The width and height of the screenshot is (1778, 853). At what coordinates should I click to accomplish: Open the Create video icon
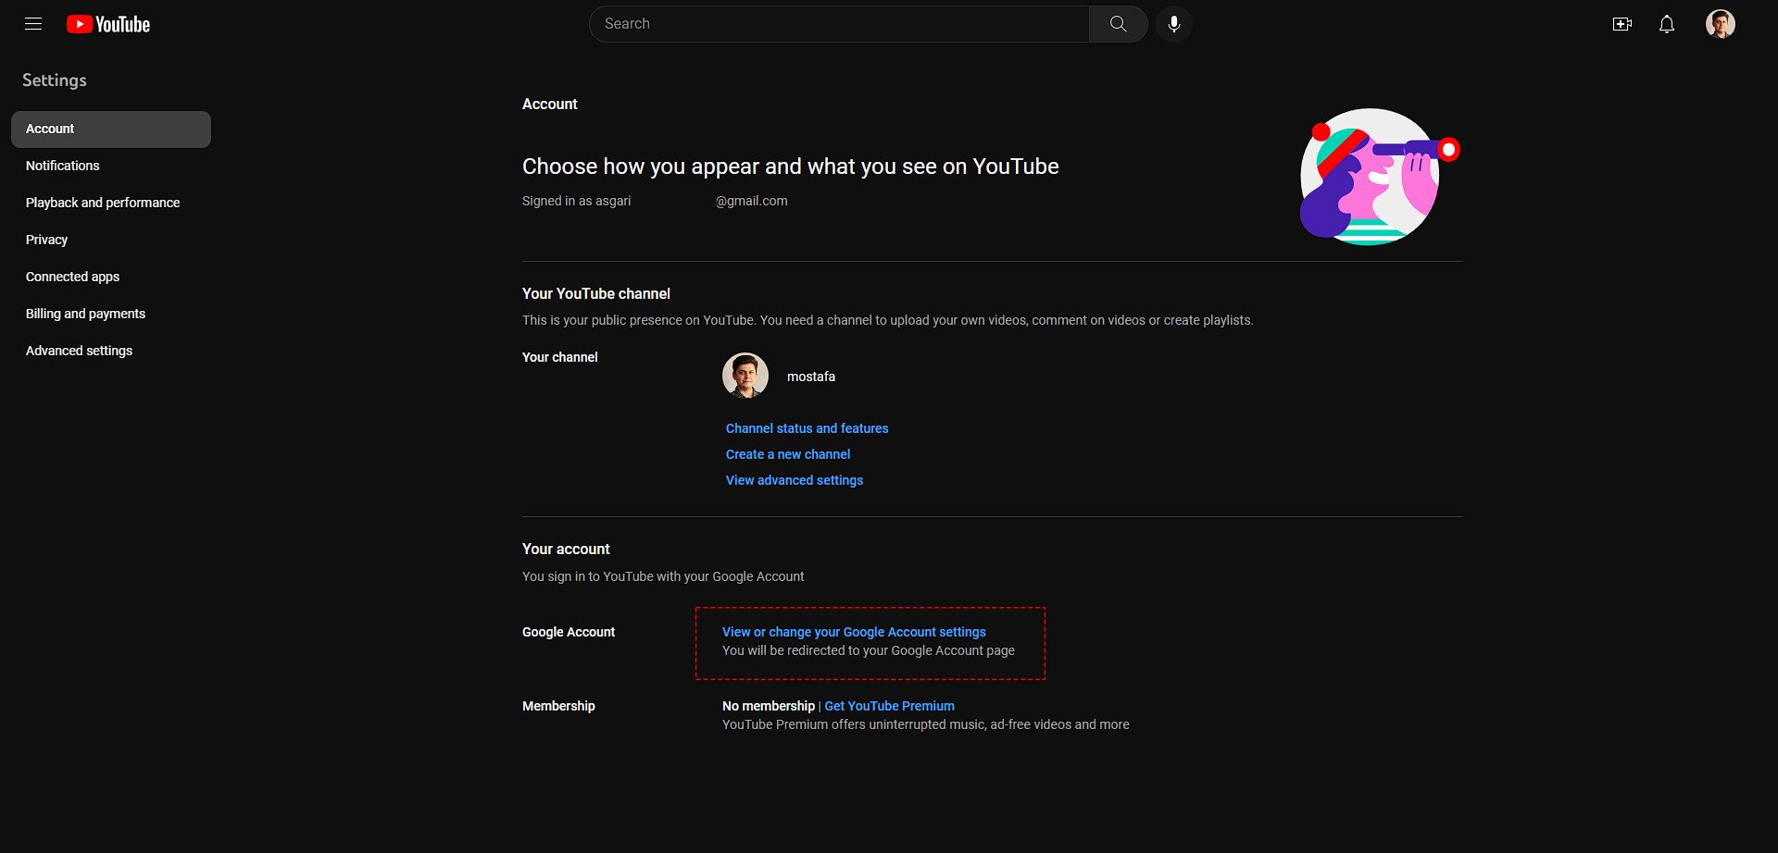pyautogui.click(x=1622, y=24)
